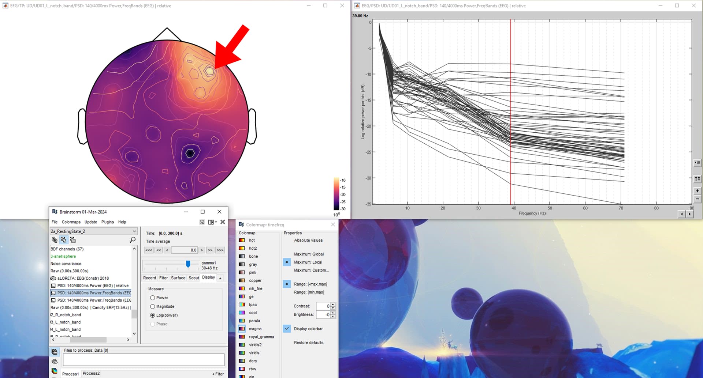Click the database tree scroll-down arrow
703x378 pixels.
pyautogui.click(x=134, y=333)
